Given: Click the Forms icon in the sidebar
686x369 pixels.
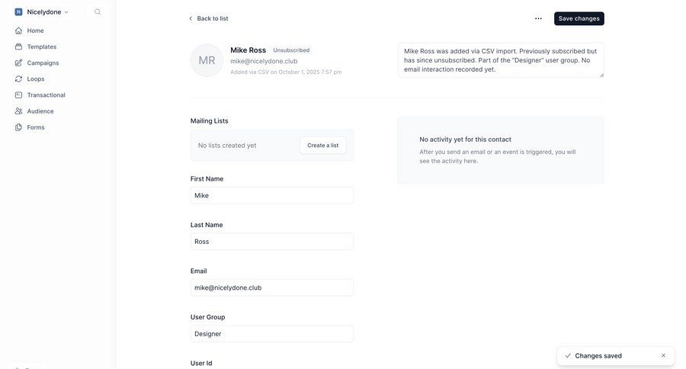Looking at the screenshot, I should (x=18, y=127).
